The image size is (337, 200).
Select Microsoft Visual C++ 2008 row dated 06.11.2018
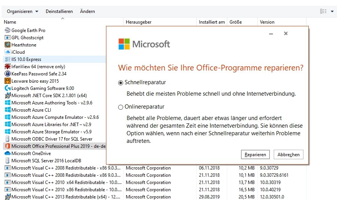click(155, 168)
